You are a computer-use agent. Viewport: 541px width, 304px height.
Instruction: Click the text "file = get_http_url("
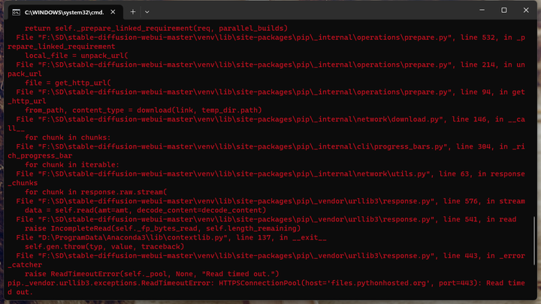click(x=68, y=83)
